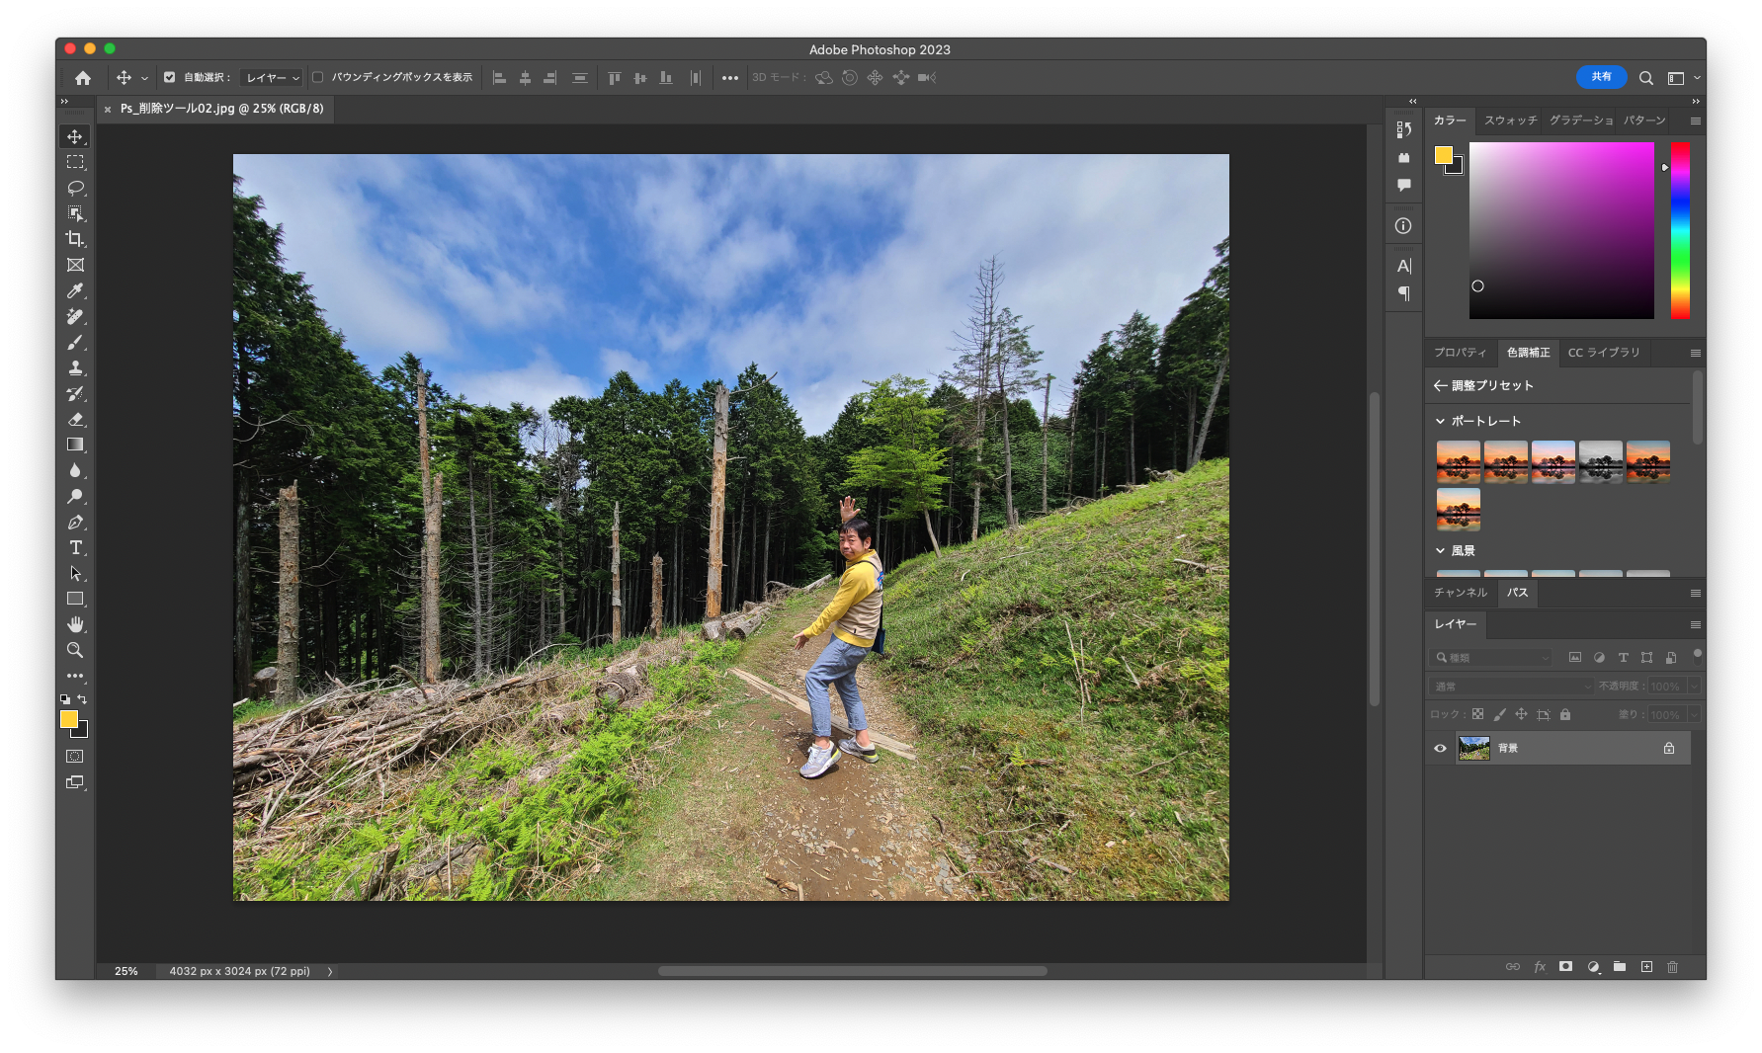Click first ポートレート preset thumbnail

tap(1458, 461)
